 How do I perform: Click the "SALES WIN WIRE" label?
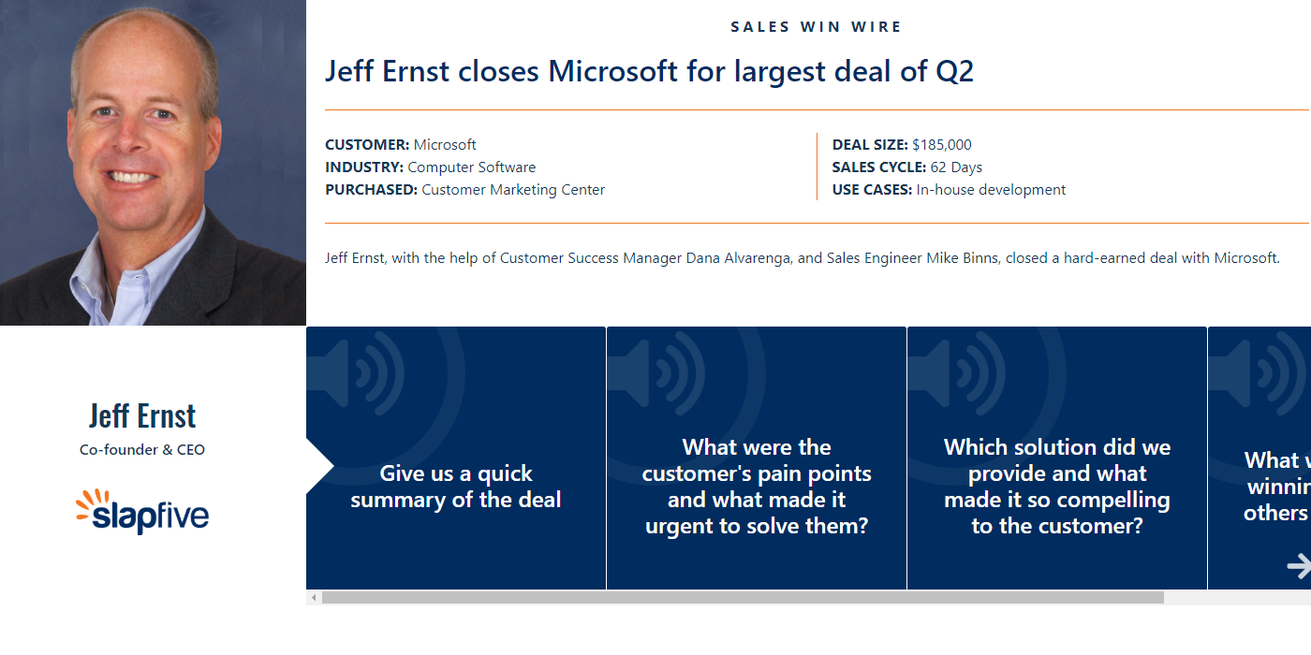(816, 27)
